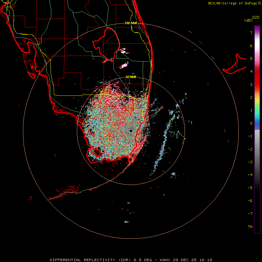Viewport: 262px width, 262px height.
Task: Click the -7 value on the color scale
Action: point(250,214)
